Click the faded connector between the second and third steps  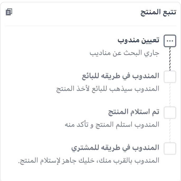[170, 95]
